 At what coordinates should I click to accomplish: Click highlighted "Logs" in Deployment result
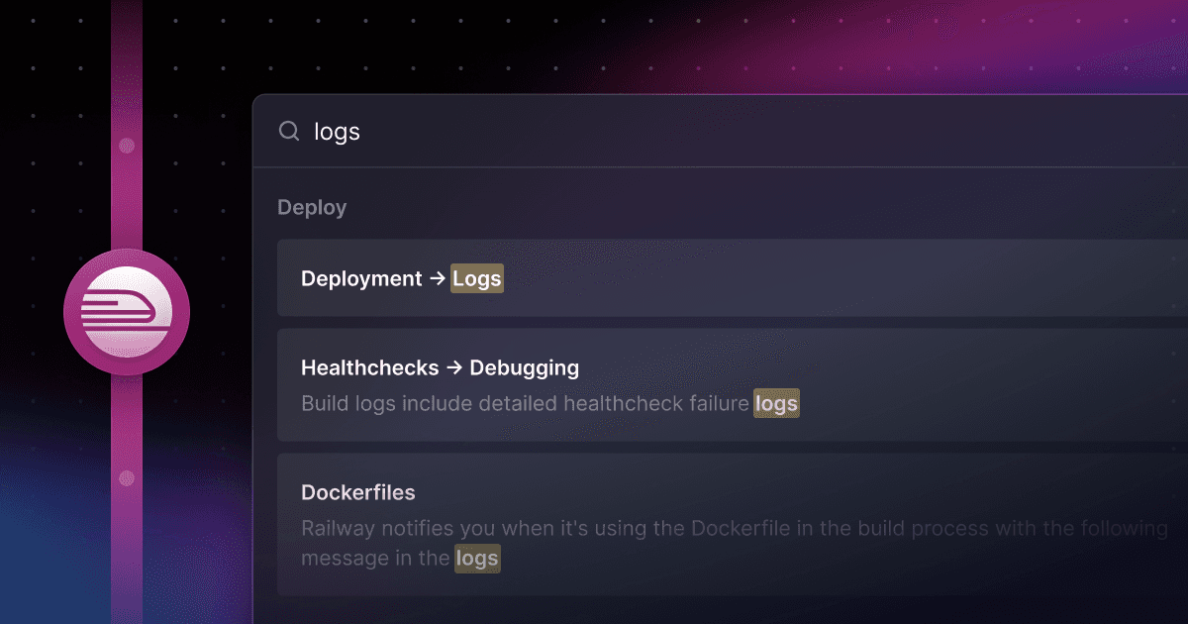pyautogui.click(x=477, y=279)
